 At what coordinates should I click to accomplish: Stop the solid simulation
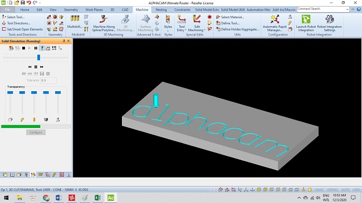[23, 48]
